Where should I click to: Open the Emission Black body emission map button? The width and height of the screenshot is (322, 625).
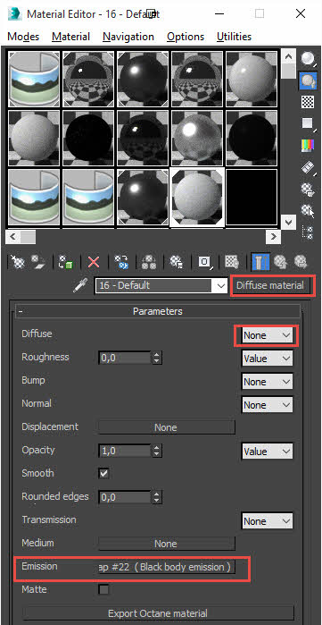[x=167, y=567]
